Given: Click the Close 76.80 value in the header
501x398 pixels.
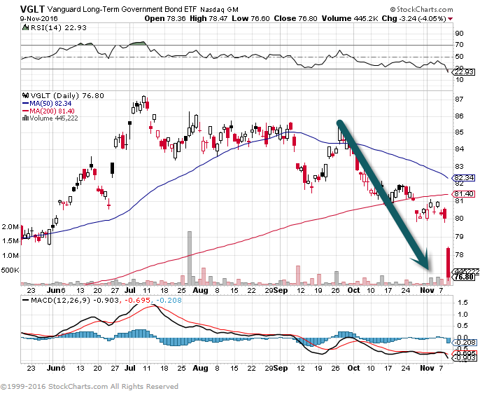Looking at the screenshot, I should click(295, 18).
